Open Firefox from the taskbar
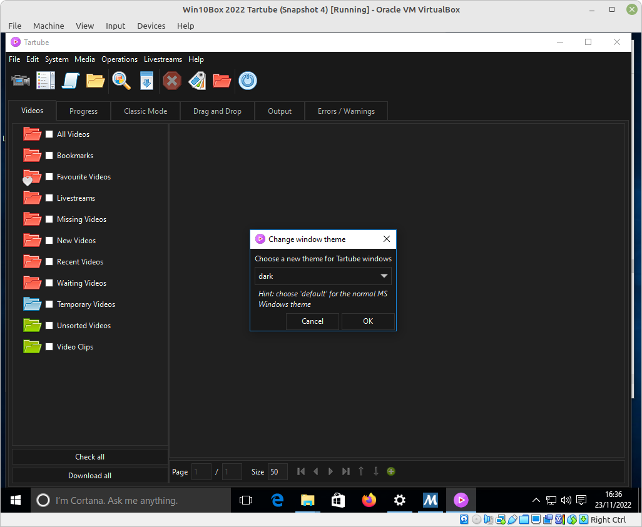 (369, 500)
